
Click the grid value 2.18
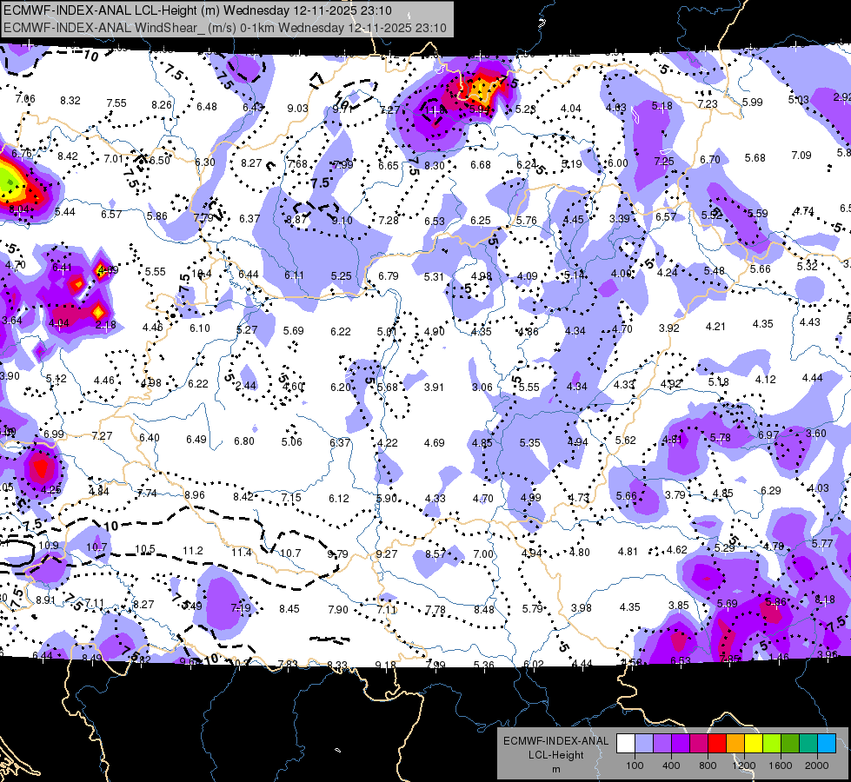pos(105,325)
